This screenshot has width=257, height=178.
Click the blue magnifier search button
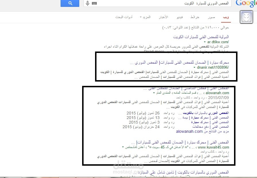pos(70,3)
